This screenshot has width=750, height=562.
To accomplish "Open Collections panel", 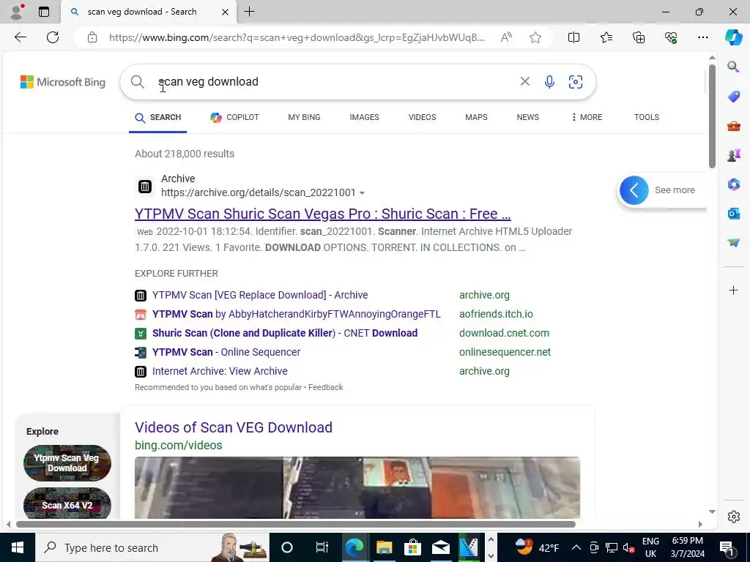I will click(639, 37).
